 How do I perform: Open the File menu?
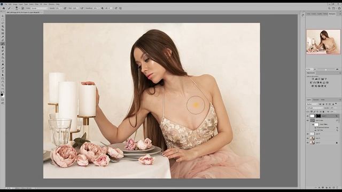(x=6, y=4)
